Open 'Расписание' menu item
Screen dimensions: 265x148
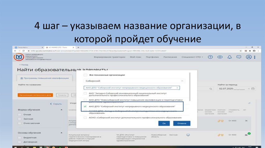pos(170,57)
